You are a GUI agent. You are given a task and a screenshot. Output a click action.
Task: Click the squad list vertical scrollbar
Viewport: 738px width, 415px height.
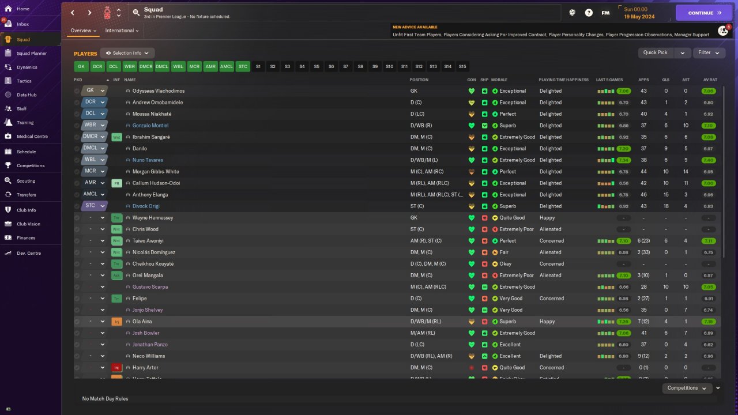(723, 173)
